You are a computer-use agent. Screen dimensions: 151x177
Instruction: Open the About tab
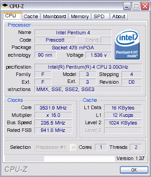(x=119, y=17)
